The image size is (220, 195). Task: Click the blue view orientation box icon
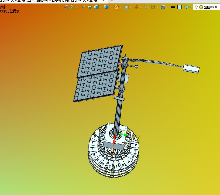(106, 7)
